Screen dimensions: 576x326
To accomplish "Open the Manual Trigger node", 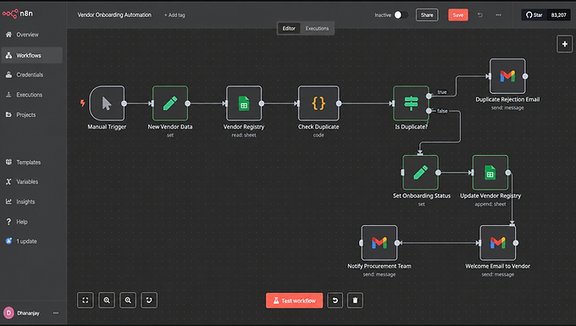I will point(107,103).
